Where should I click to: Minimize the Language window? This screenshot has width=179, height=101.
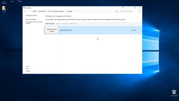pyautogui.click(x=130, y=8)
